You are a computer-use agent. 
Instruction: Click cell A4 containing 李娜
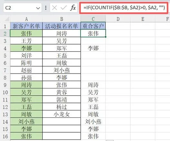(x=27, y=48)
